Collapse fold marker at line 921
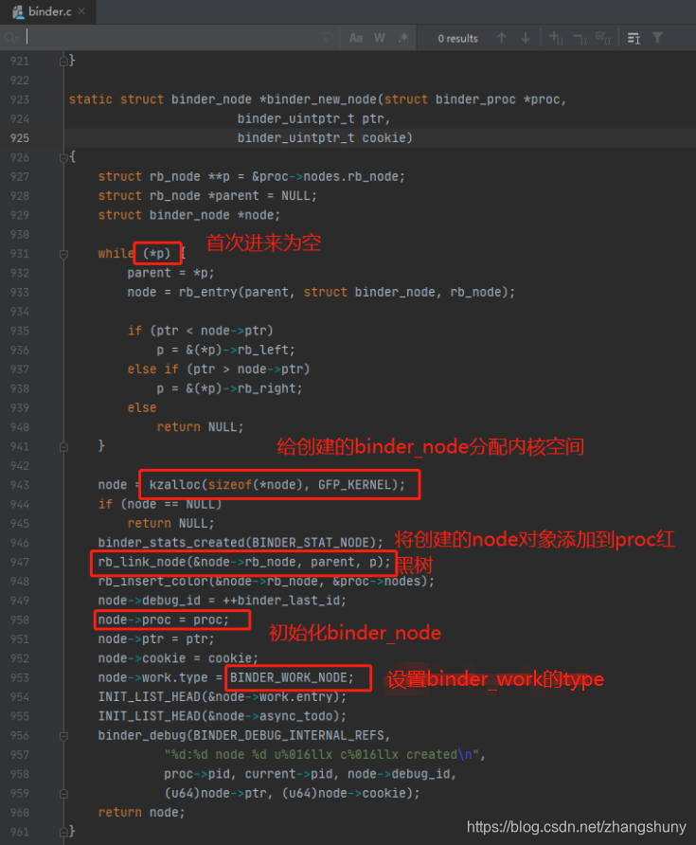The height and width of the screenshot is (845, 696). pos(63,61)
